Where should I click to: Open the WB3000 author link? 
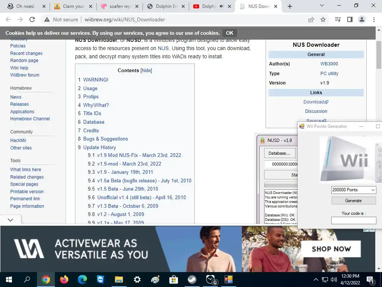[x=329, y=64]
